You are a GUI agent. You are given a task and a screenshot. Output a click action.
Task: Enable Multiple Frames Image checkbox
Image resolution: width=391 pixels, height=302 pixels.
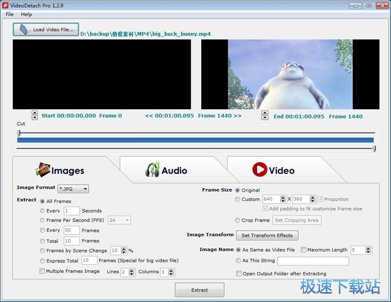click(x=42, y=271)
